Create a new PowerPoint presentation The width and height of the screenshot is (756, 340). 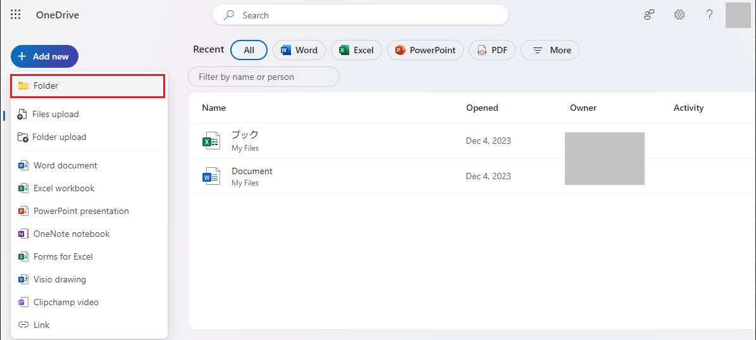[88, 211]
